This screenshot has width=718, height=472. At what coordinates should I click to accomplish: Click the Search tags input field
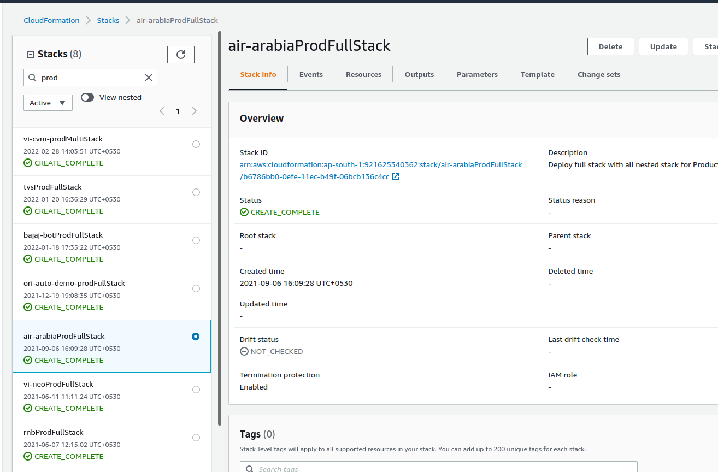[x=443, y=468]
